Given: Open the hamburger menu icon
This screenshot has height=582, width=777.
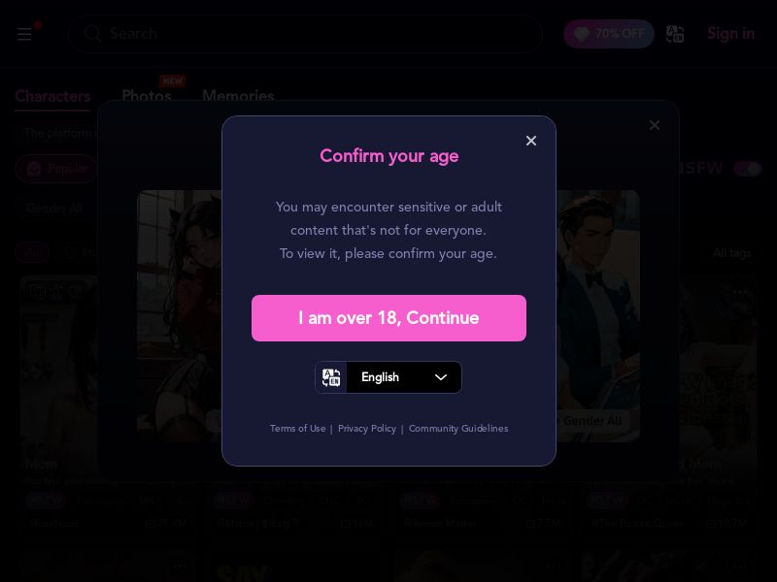Looking at the screenshot, I should (23, 35).
